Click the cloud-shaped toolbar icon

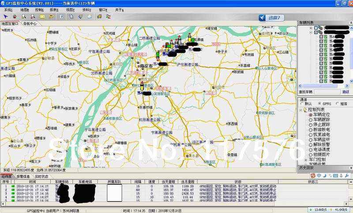[90, 16]
